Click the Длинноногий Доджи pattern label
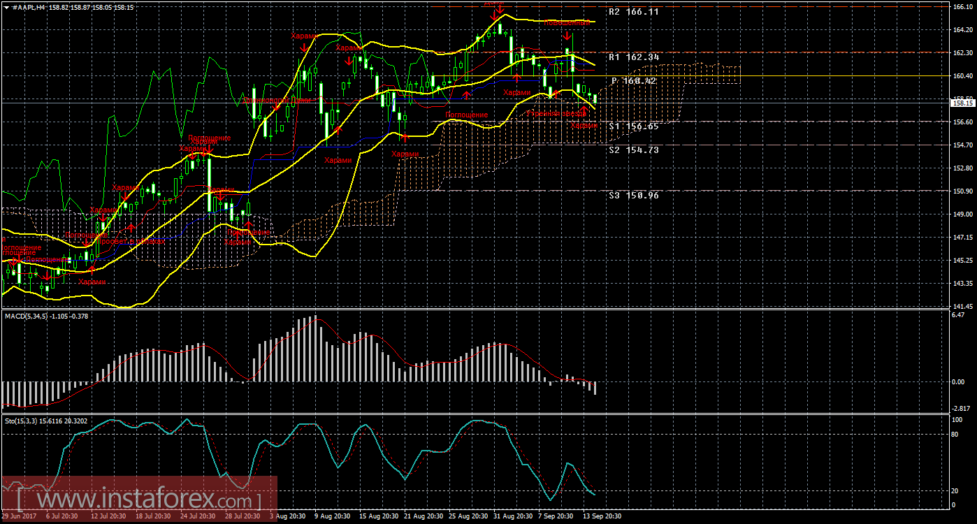This screenshot has width=977, height=524. (x=277, y=101)
